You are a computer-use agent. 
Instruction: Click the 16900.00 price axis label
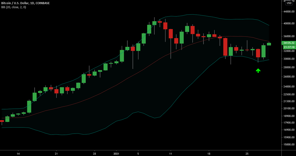click(x=289, y=130)
